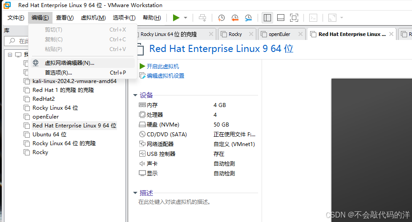
Task: Click the 50 GB disk value
Action: click(x=221, y=124)
